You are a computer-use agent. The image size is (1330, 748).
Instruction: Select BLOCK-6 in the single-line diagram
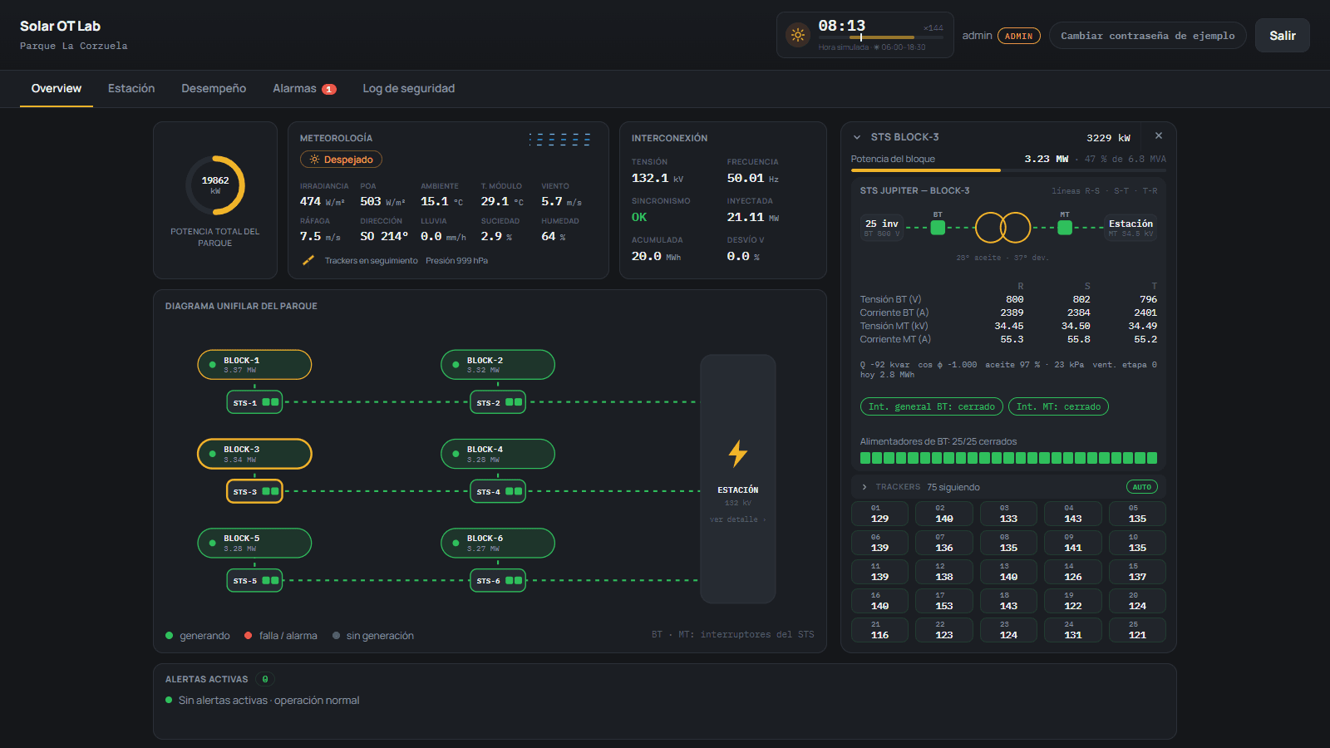pos(498,543)
